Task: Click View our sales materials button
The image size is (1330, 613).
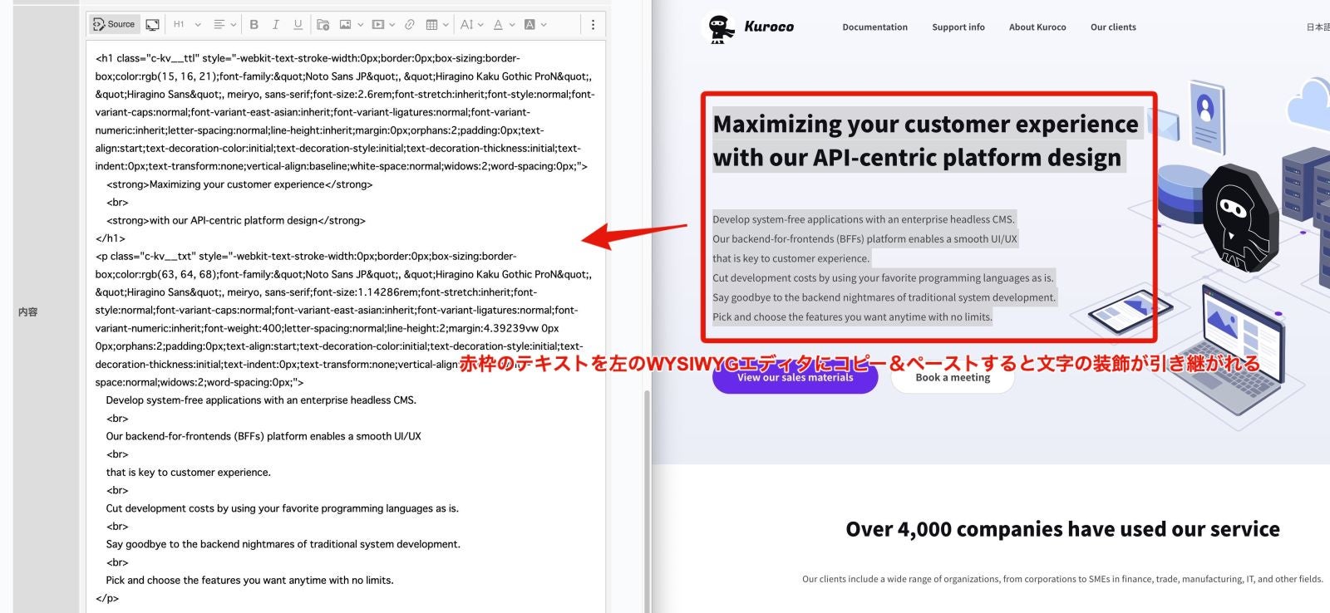Action: (x=795, y=378)
